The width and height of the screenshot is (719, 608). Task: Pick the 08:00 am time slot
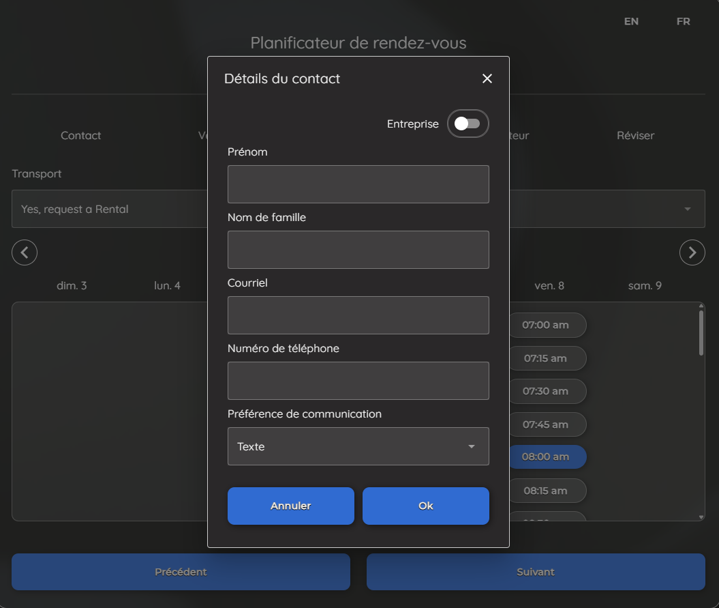(x=546, y=457)
